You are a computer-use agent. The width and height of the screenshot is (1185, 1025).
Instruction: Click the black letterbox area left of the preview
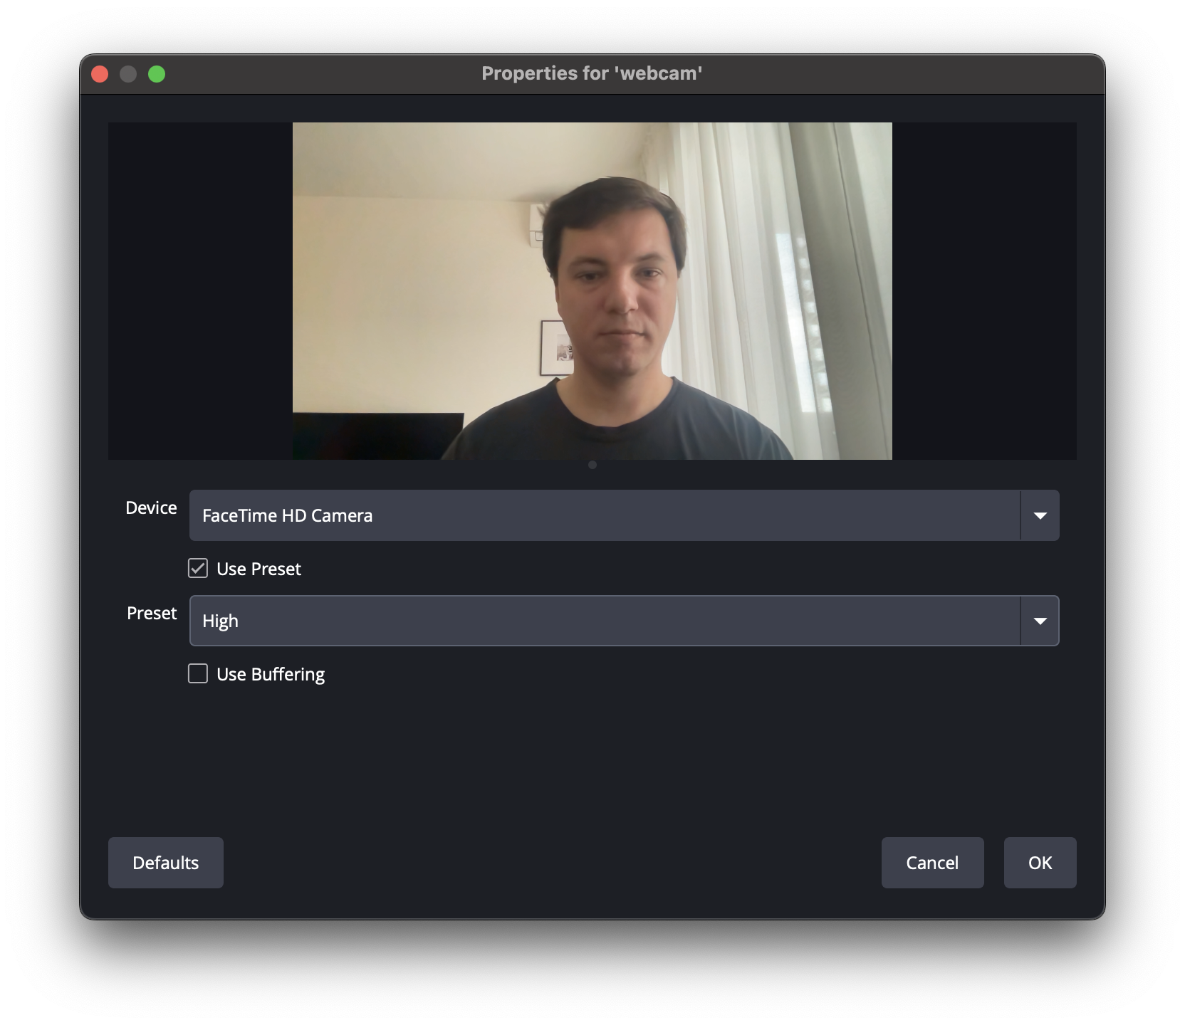199,290
